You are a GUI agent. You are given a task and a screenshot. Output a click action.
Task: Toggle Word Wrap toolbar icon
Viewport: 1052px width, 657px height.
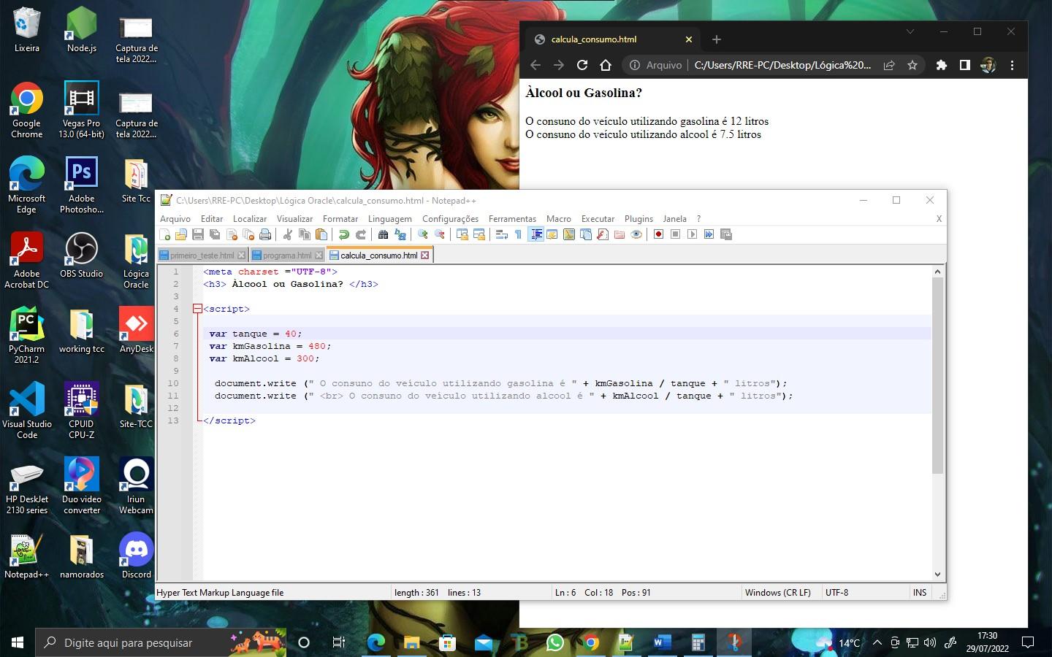[x=501, y=234]
